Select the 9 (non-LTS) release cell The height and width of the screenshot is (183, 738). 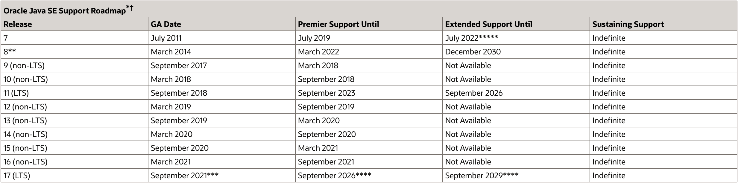click(75, 65)
